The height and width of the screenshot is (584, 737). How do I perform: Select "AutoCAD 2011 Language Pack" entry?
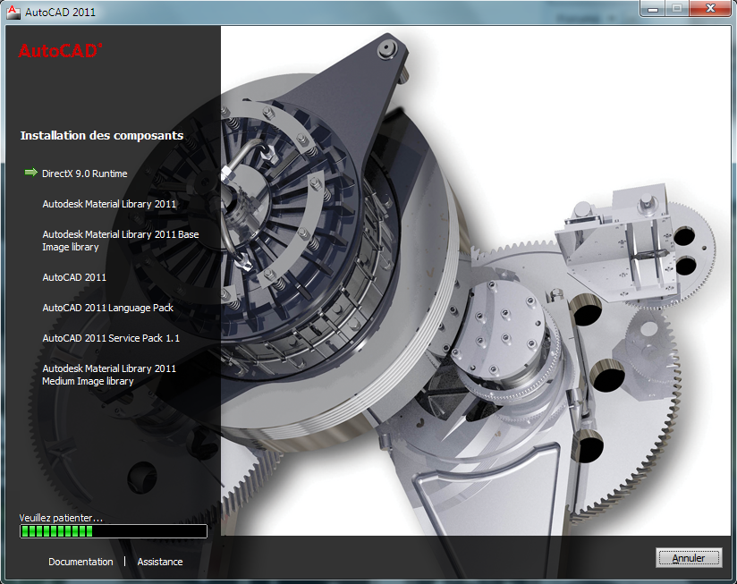[107, 308]
